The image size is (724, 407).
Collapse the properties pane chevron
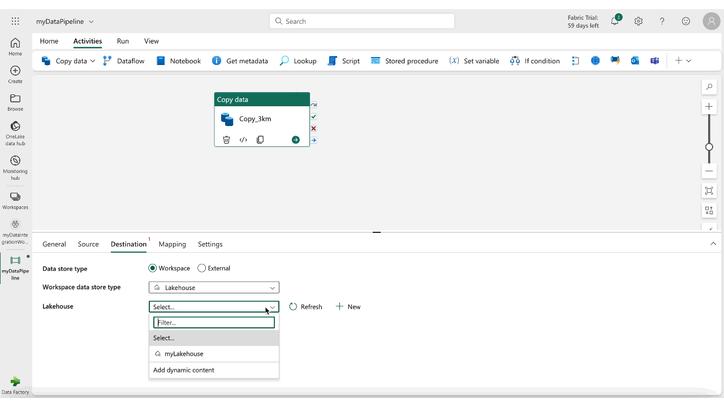point(713,244)
